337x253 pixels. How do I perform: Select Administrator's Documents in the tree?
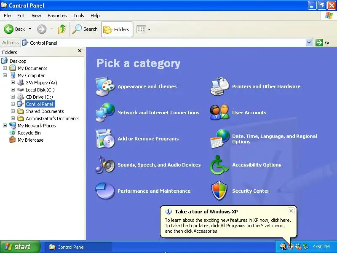pyautogui.click(x=52, y=118)
